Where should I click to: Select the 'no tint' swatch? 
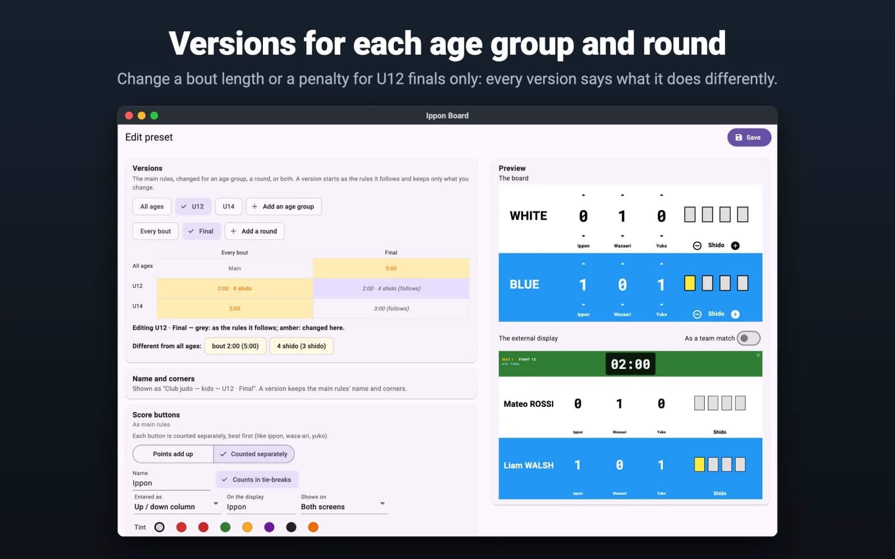pyautogui.click(x=159, y=527)
